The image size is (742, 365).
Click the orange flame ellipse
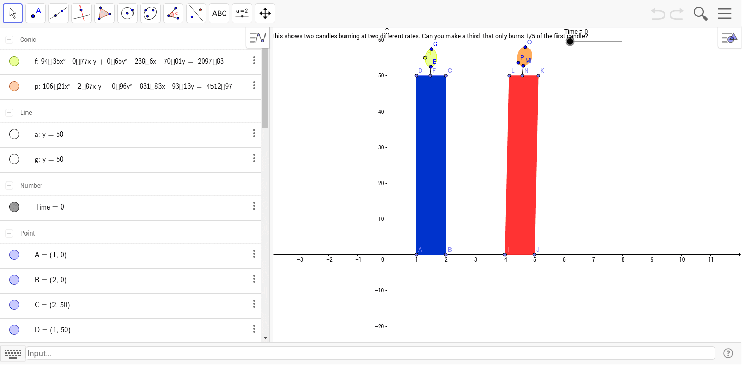point(524,56)
